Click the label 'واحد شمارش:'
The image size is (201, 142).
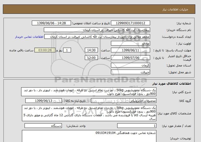(x=76, y=126)
